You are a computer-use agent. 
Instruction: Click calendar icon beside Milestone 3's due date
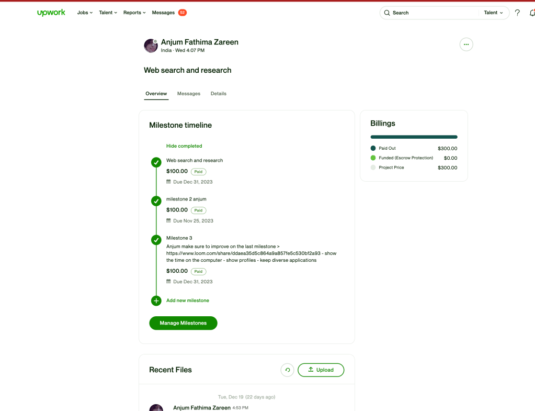coord(168,282)
